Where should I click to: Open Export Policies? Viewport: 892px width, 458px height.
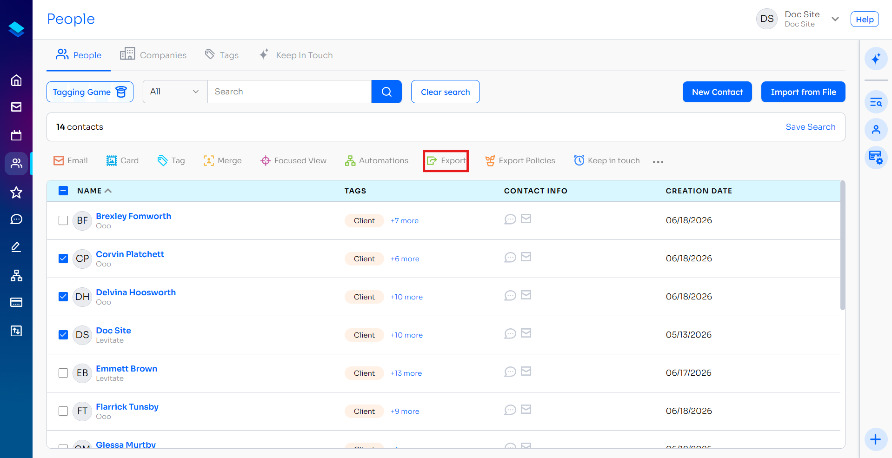[520, 161]
